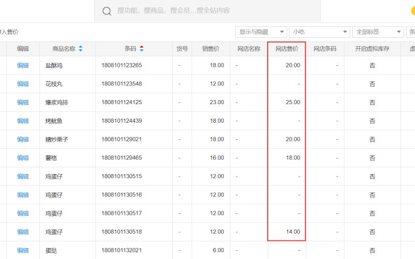This screenshot has height=259, width=415.
Task: Edit the 盐酥鸡 product row
Action: click(x=23, y=65)
